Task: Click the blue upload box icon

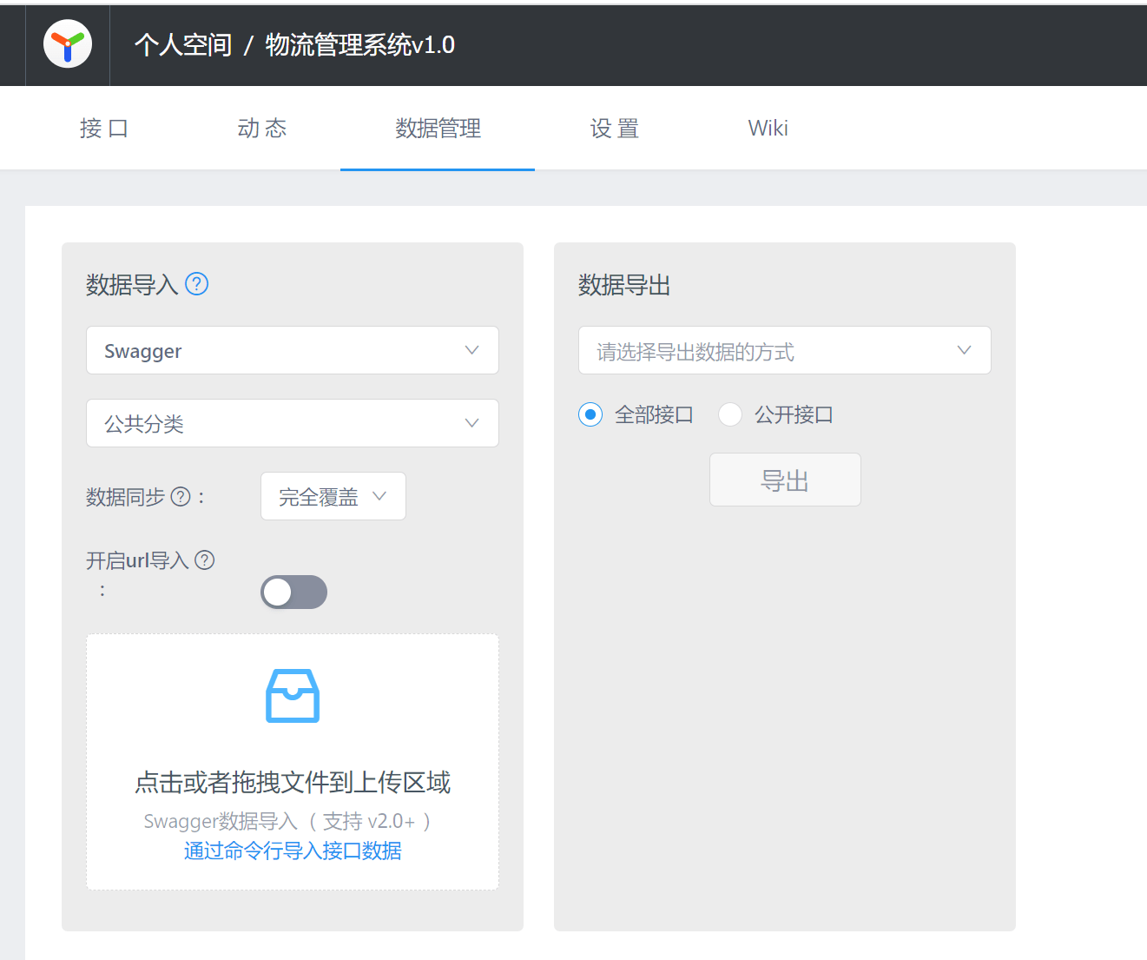Action: 293,695
